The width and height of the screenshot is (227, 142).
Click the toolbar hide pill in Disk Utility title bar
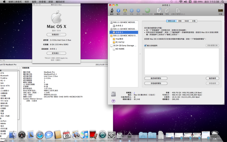tap(221, 5)
